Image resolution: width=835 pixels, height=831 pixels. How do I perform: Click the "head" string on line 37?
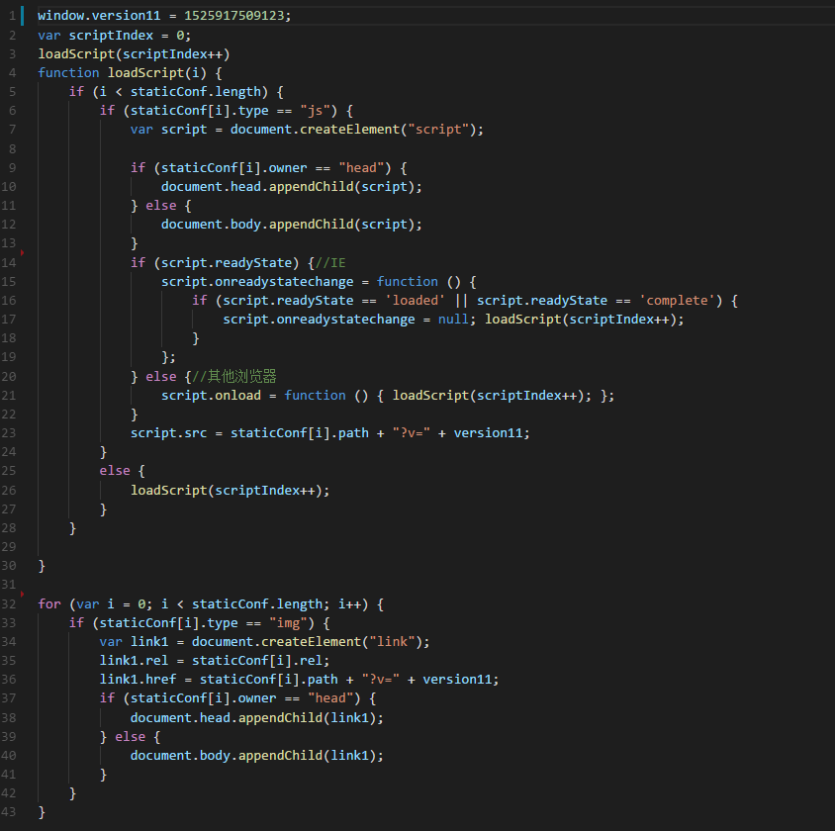tap(330, 698)
